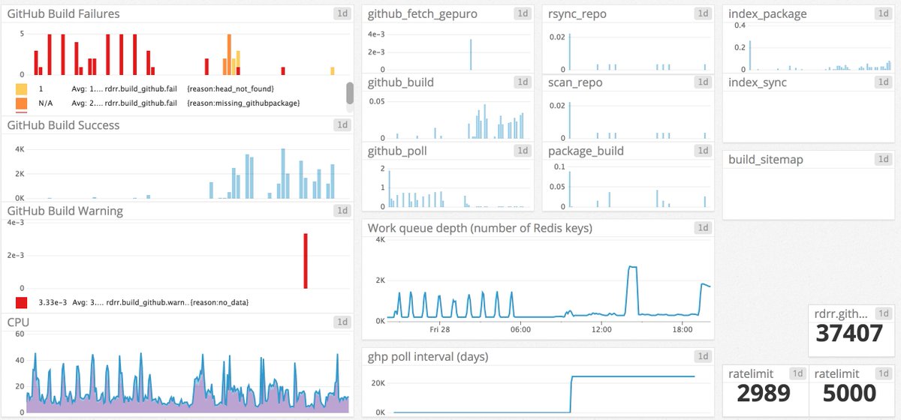Select the red no_data legend swatch

[x=22, y=302]
